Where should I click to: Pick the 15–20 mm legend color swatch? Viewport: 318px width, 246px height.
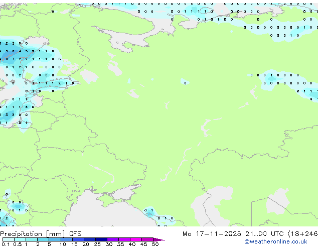[78, 239]
